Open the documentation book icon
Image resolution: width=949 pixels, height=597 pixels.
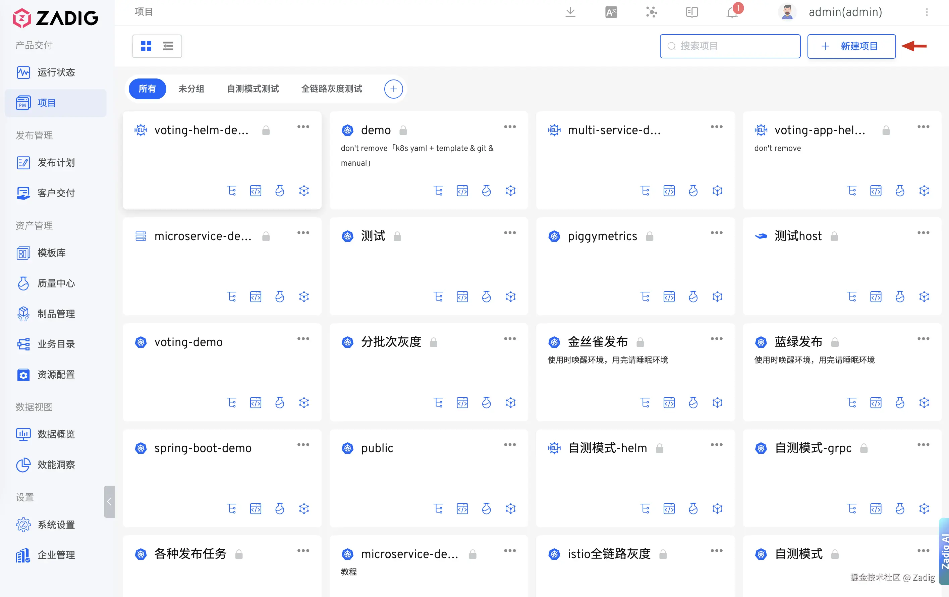[x=692, y=12]
